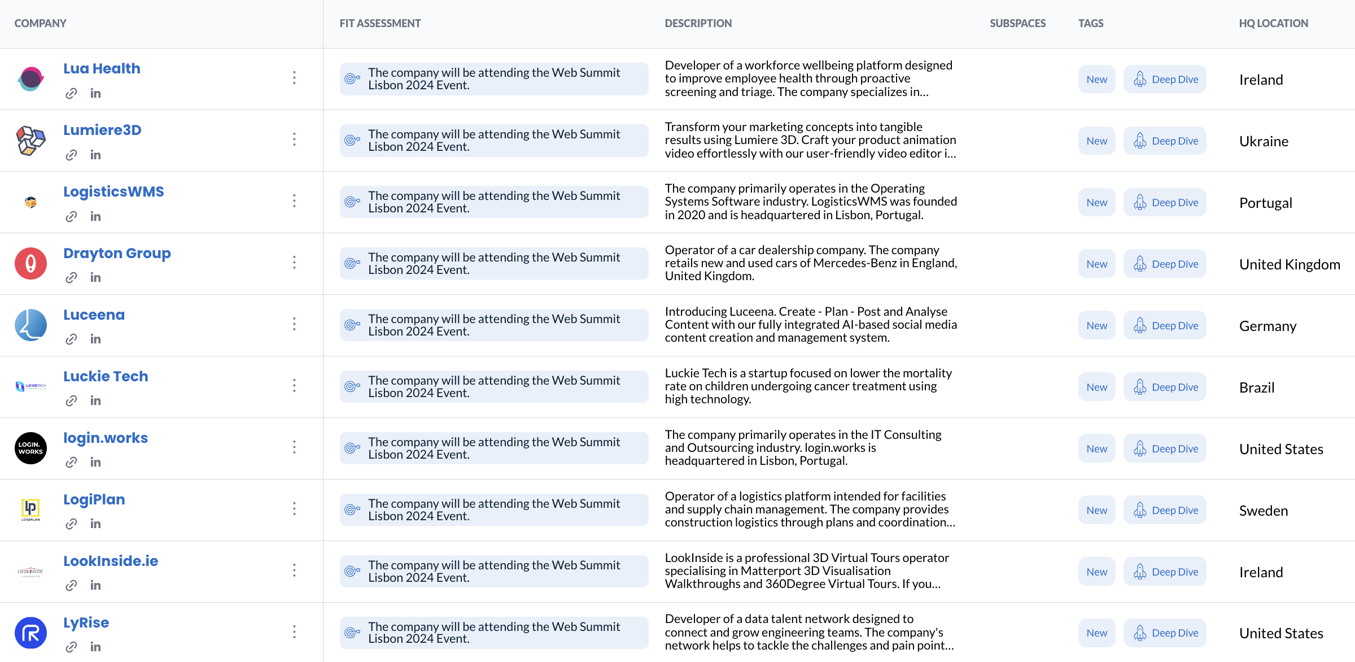The image size is (1355, 662).
Task: Open the Luceena company name link
Action: tap(94, 315)
